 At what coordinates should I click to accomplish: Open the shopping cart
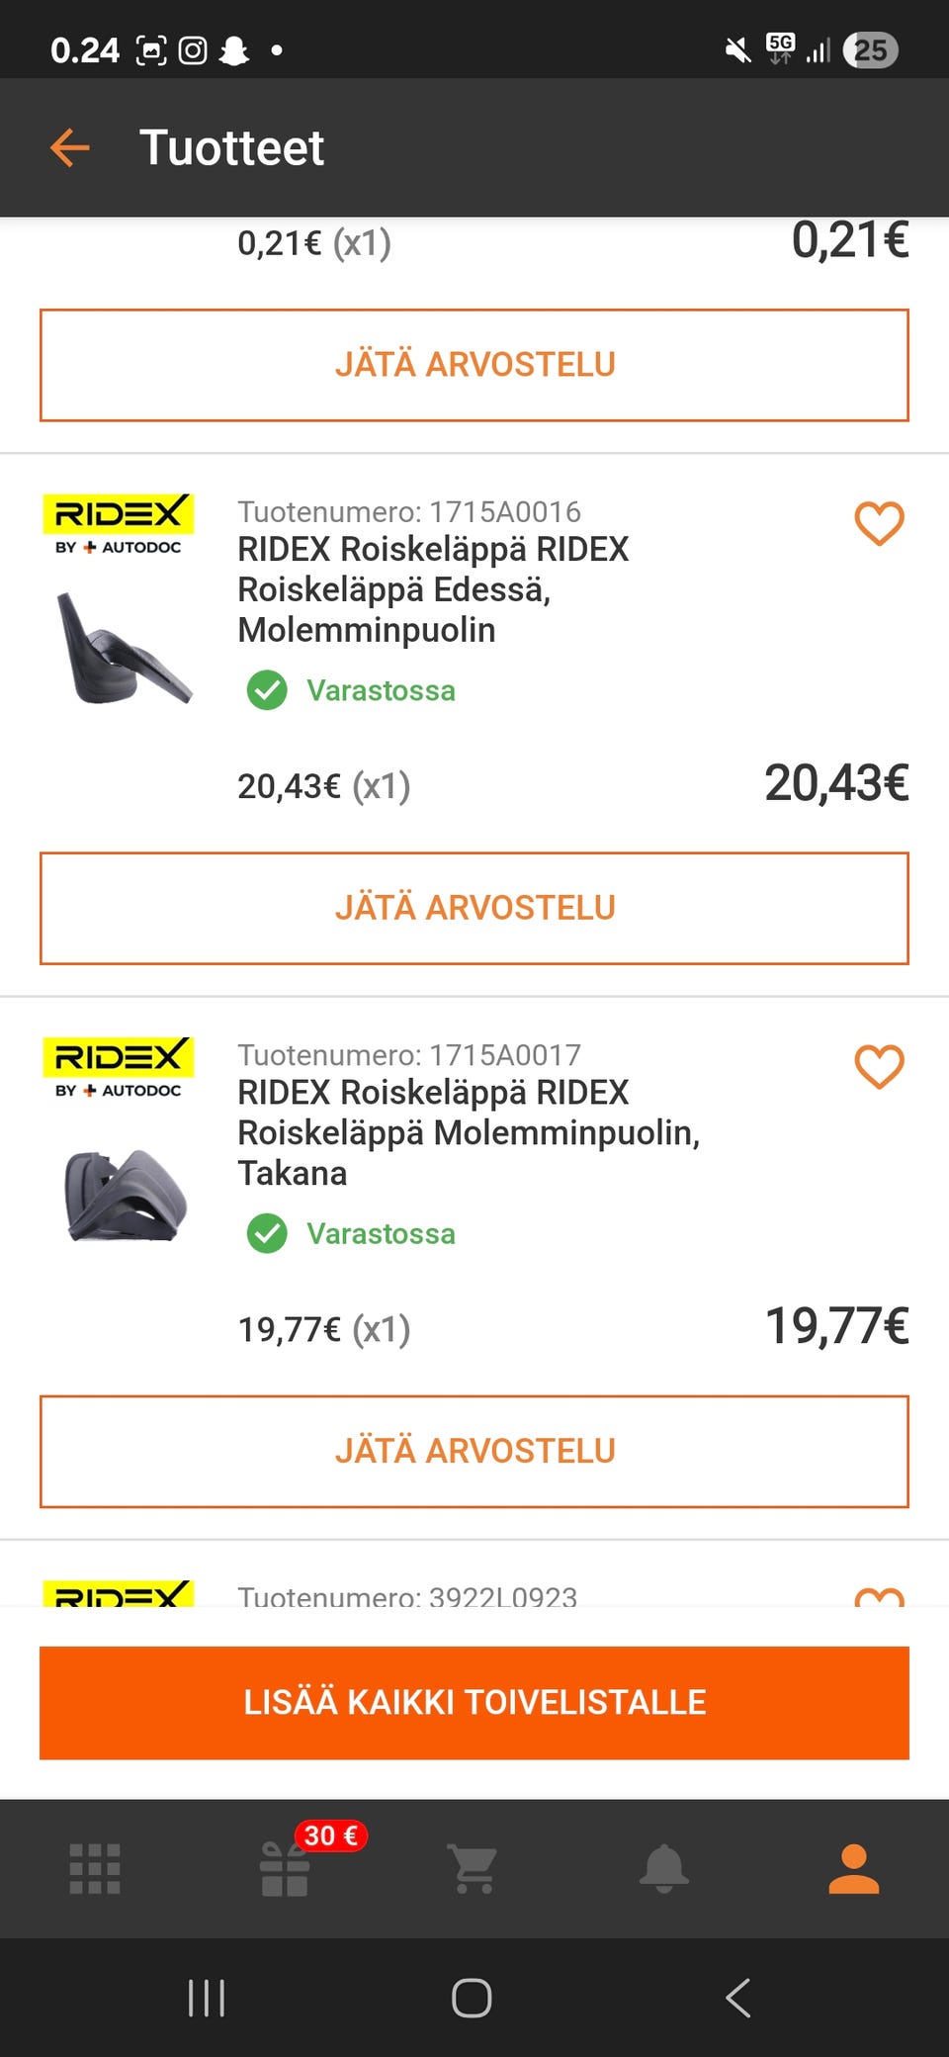[473, 1869]
